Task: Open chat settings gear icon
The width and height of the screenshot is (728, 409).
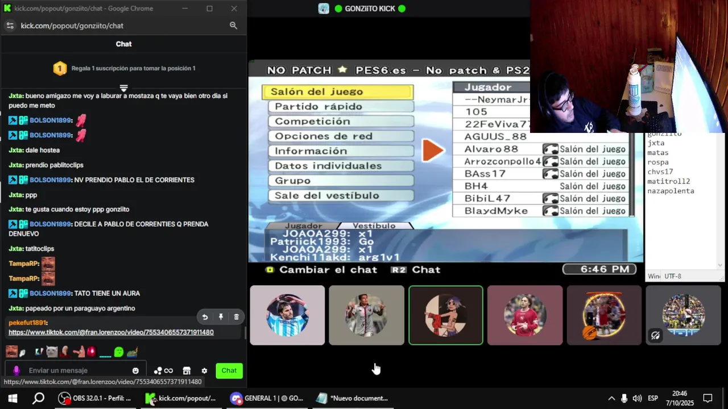Action: [204, 370]
